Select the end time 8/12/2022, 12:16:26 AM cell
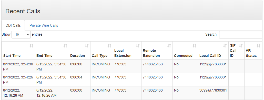Viewport: 264px width, 100px height. click(52, 93)
